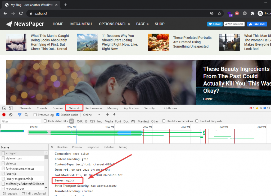The image size is (271, 196).
Task: Open the SHOP navigation link
Action: pos(160,24)
